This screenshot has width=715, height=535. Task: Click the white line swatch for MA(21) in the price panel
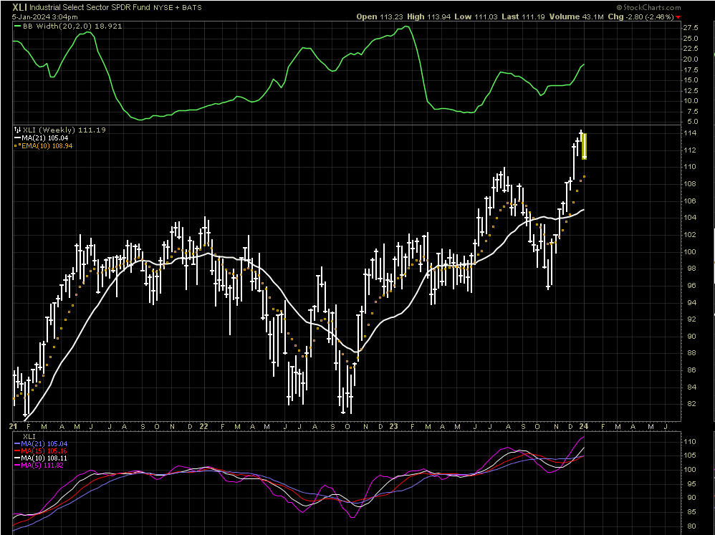(x=17, y=138)
